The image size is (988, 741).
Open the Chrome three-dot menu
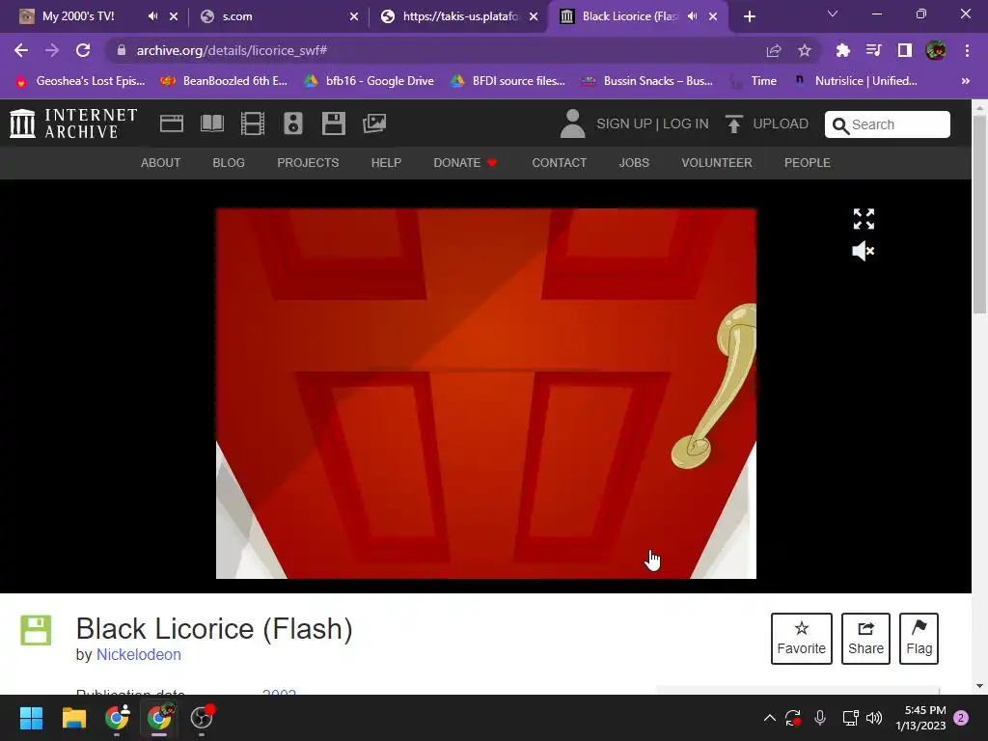[x=967, y=50]
